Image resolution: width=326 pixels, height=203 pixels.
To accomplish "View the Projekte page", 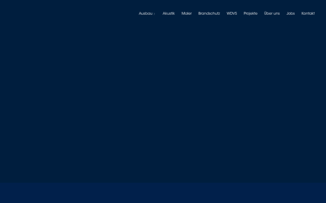I will (250, 14).
